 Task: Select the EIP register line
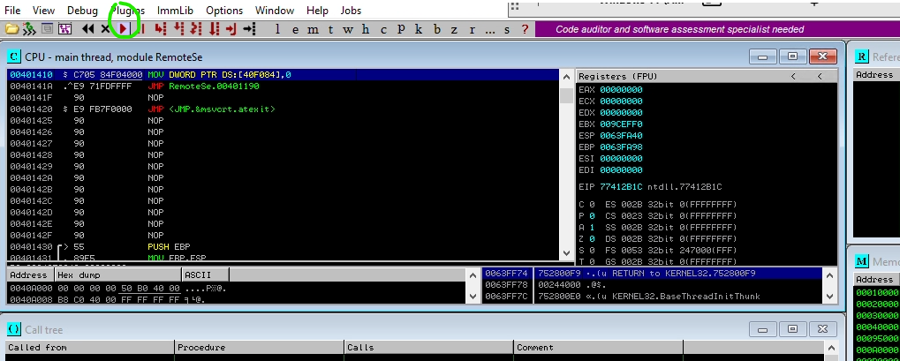[650, 187]
